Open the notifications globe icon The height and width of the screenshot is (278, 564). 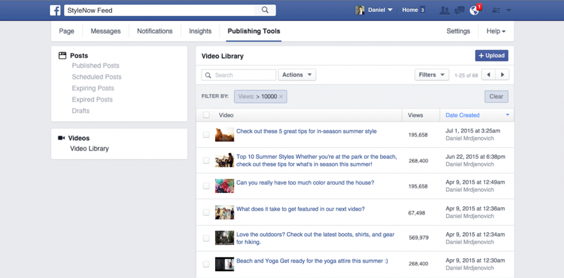[474, 9]
